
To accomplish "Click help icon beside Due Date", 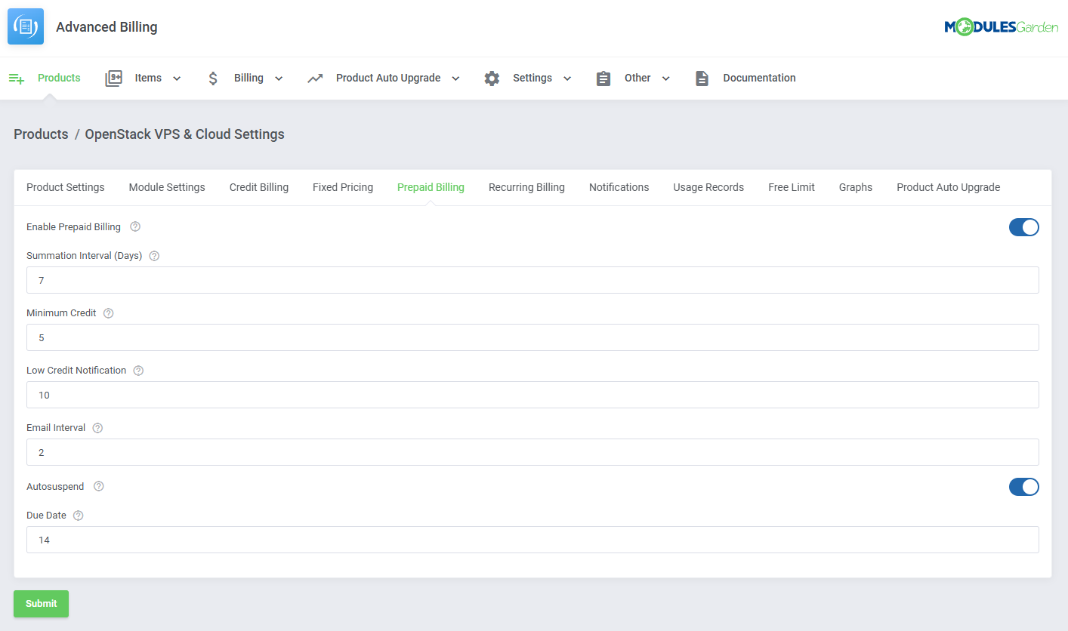I will coord(78,516).
